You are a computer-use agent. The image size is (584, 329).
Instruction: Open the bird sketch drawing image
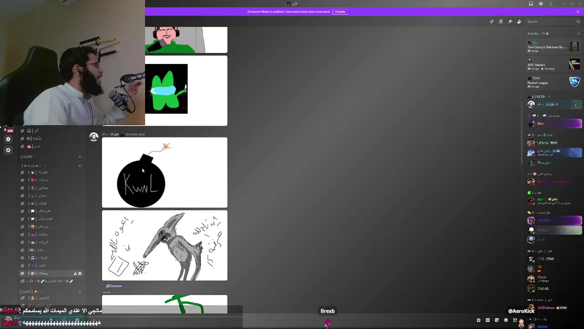pyautogui.click(x=165, y=245)
